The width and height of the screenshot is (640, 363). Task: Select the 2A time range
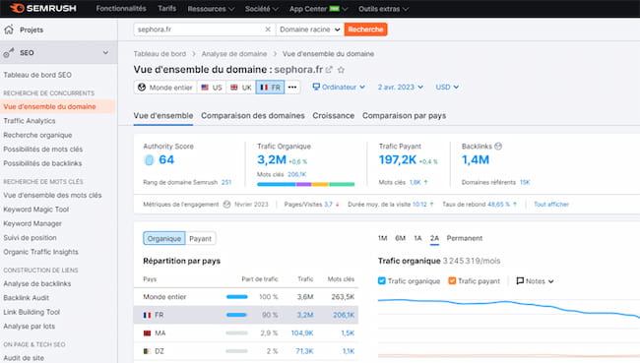pos(434,238)
